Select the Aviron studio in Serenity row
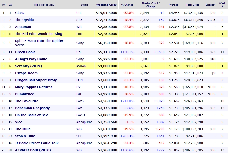 click(81, 66)
